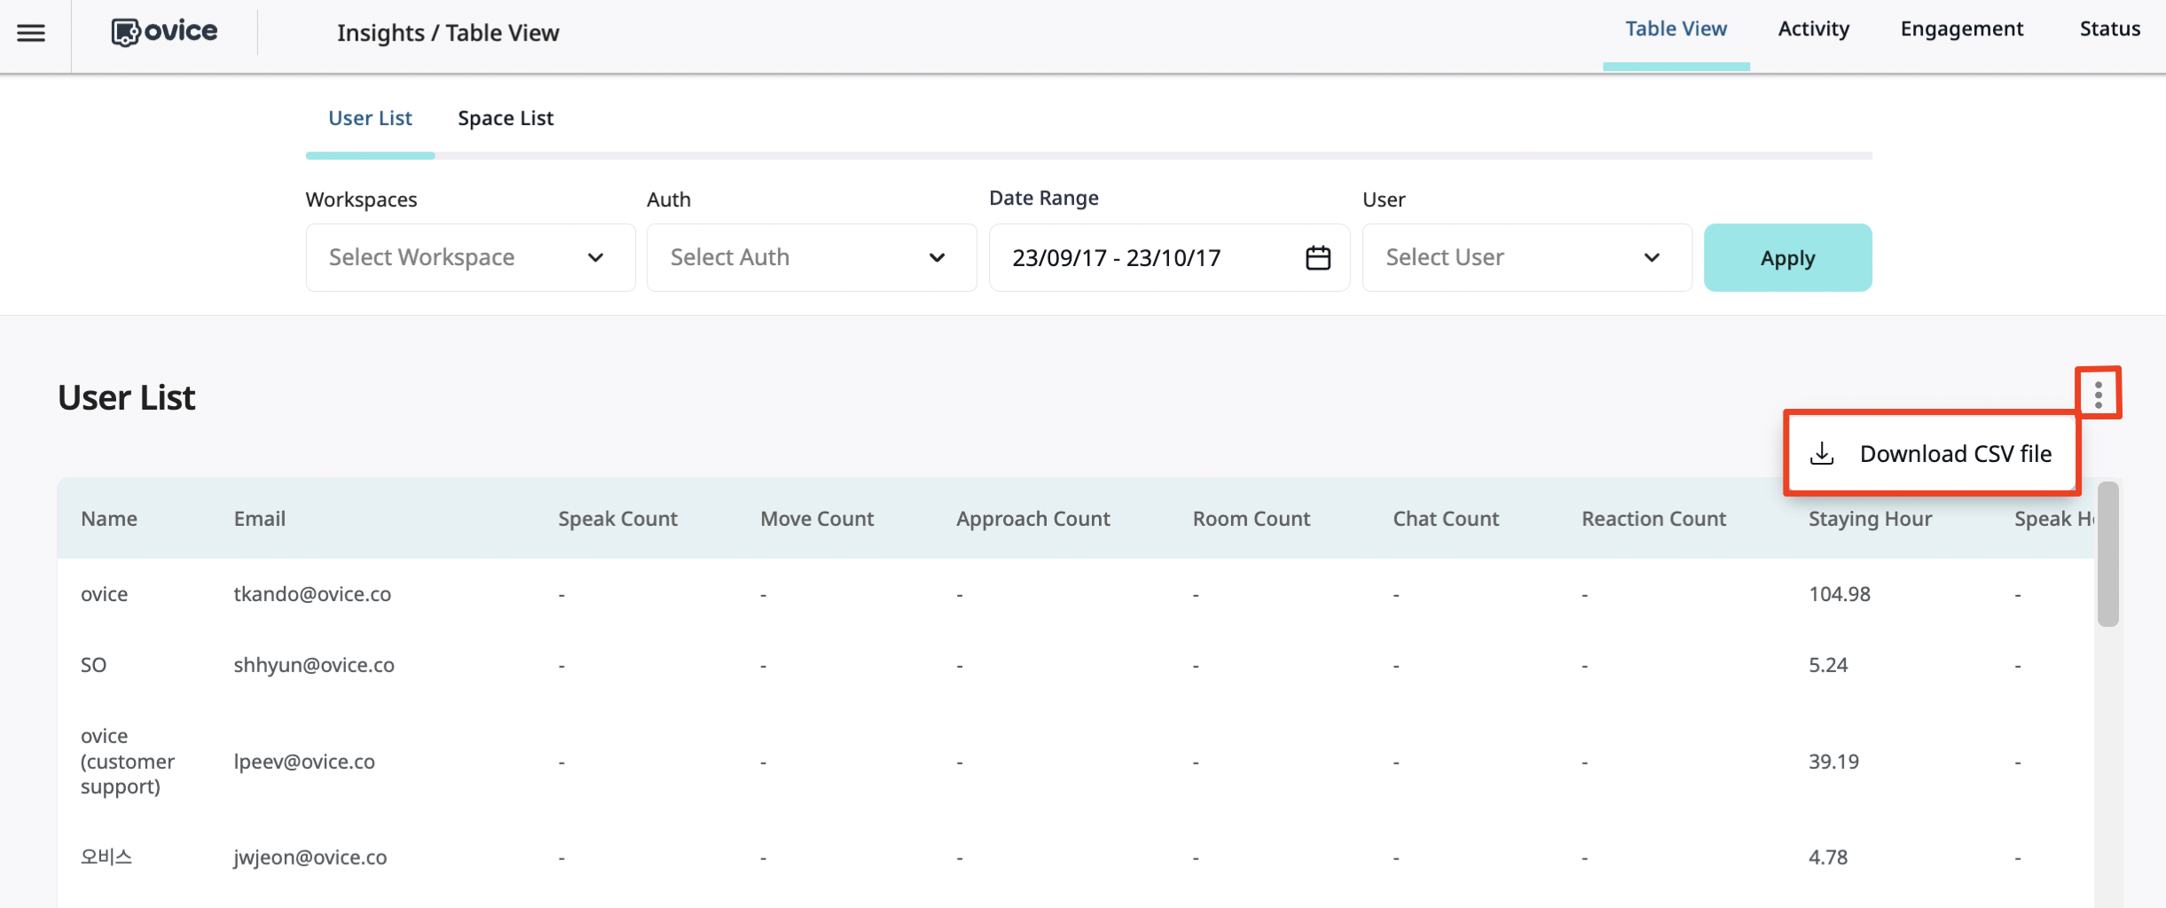
Task: Open the hamburger navigation menu
Action: click(31, 33)
